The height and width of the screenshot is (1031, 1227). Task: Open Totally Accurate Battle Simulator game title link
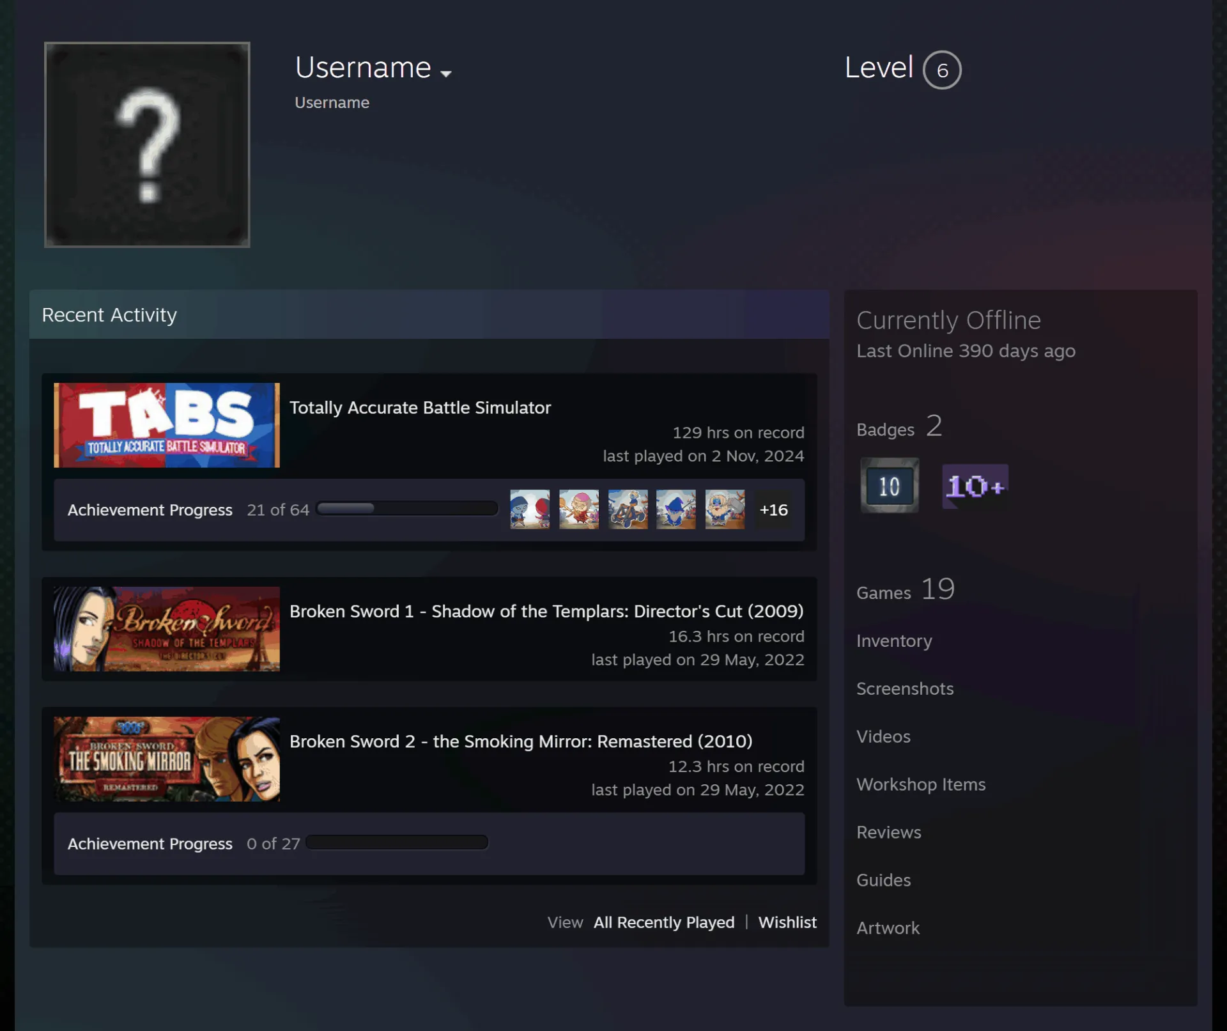pyautogui.click(x=420, y=408)
